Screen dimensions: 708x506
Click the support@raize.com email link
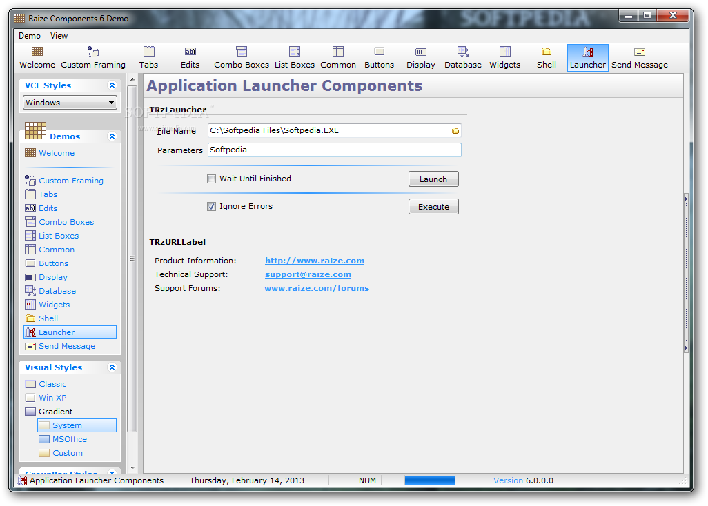[308, 274]
